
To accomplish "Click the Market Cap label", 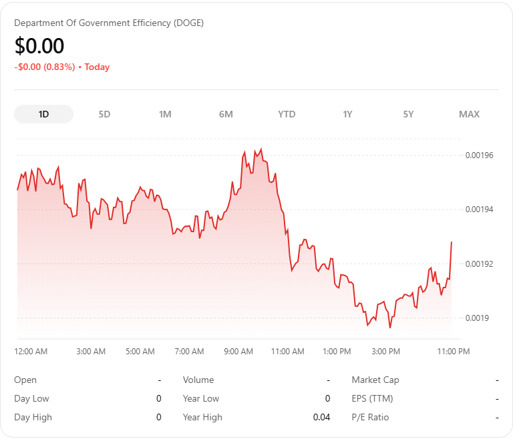I will (x=375, y=380).
